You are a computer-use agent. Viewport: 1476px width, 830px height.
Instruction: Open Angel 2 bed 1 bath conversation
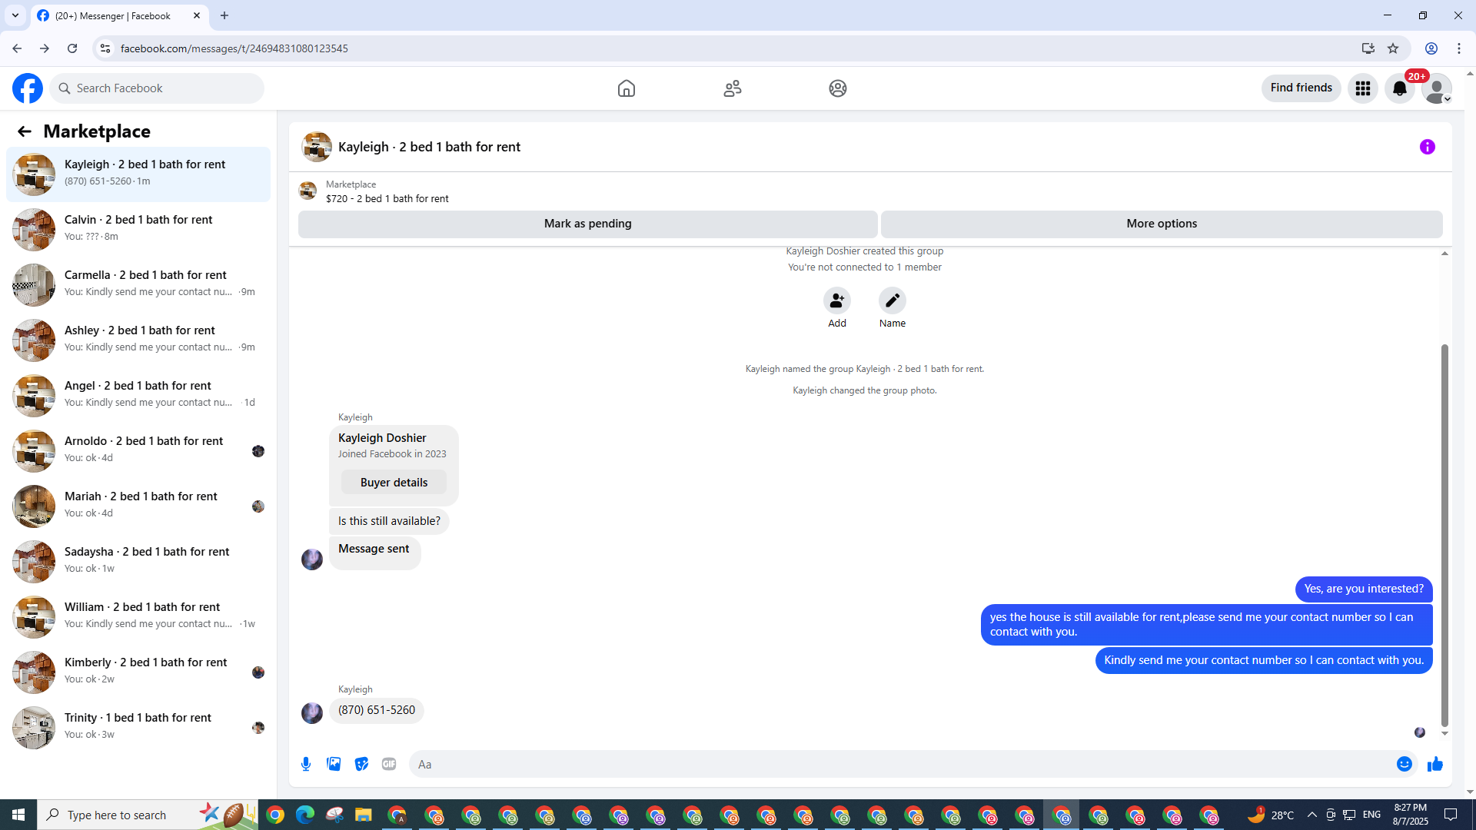(138, 396)
